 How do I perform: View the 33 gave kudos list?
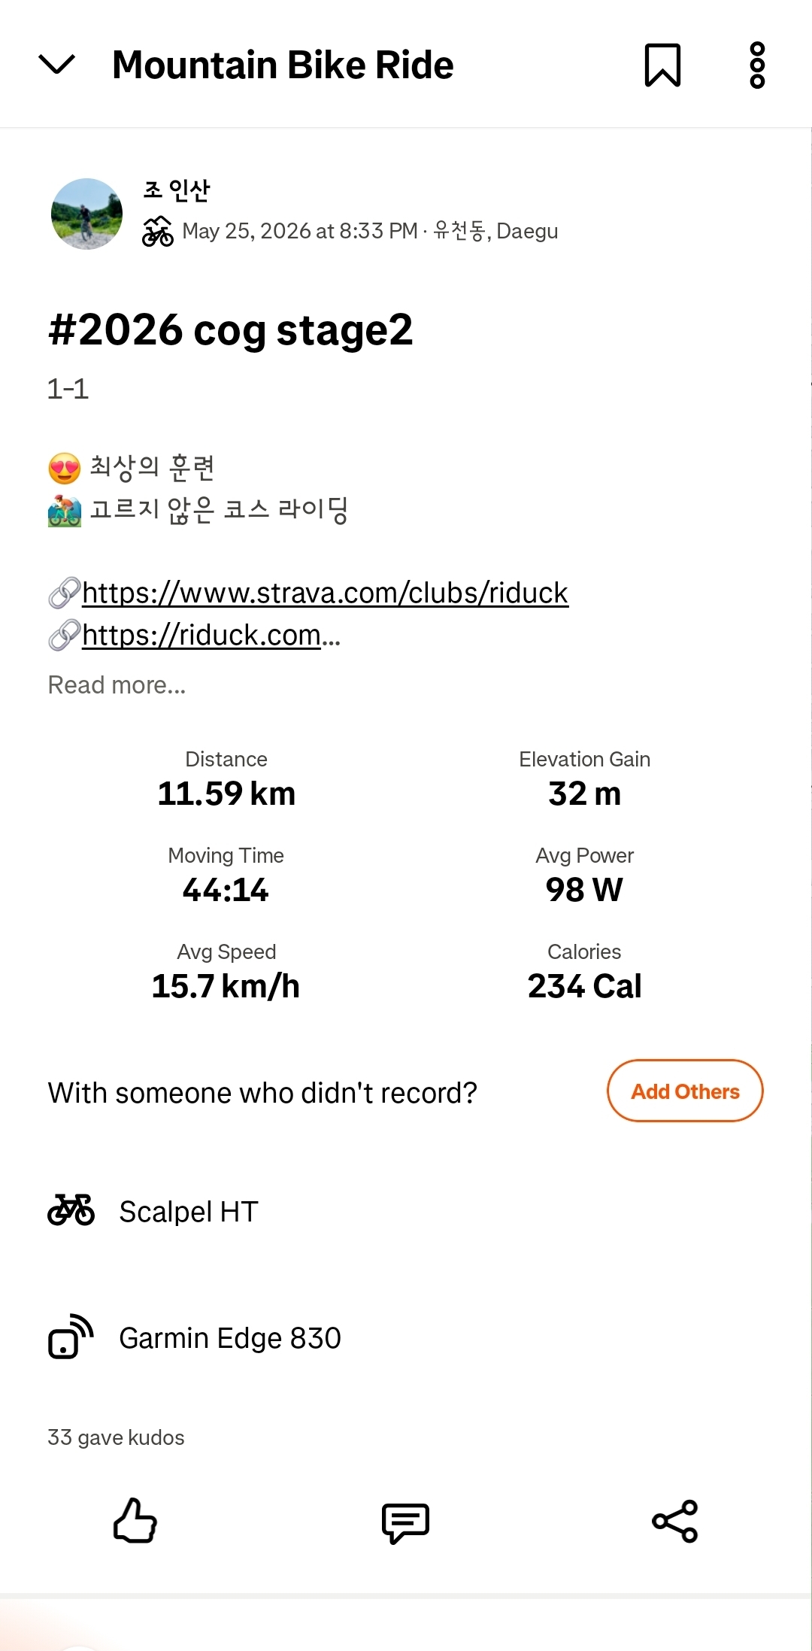[116, 1437]
